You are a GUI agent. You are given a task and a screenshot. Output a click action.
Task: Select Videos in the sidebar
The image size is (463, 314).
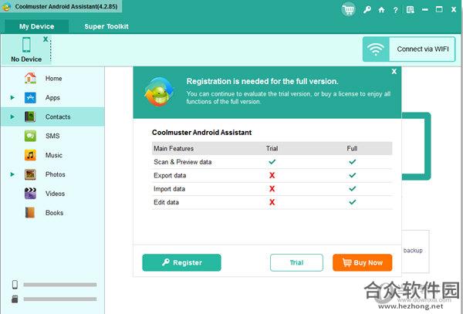pos(52,194)
